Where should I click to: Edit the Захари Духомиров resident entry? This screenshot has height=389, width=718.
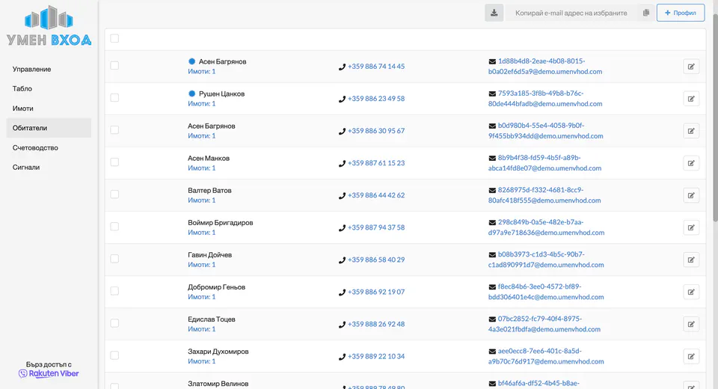point(691,356)
